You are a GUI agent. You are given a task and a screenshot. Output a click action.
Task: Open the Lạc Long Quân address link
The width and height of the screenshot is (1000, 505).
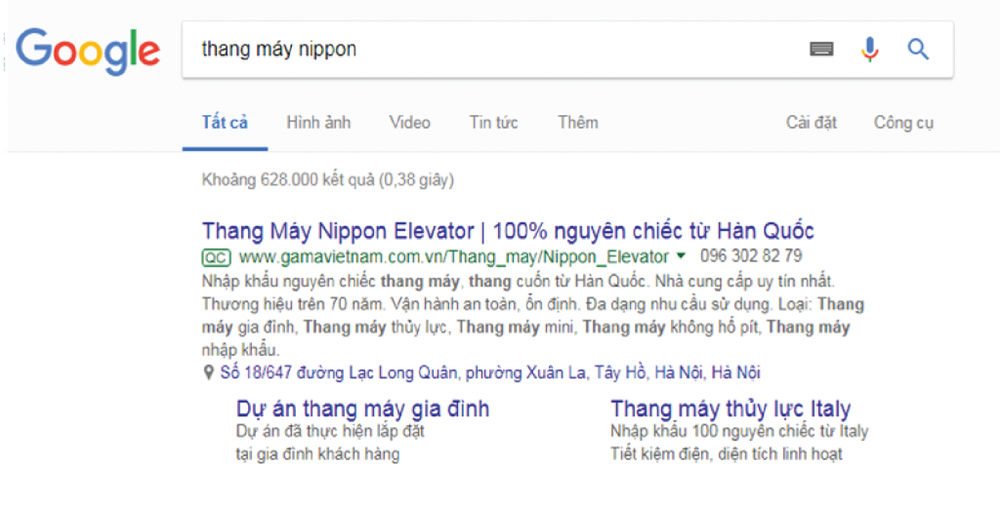(490, 372)
